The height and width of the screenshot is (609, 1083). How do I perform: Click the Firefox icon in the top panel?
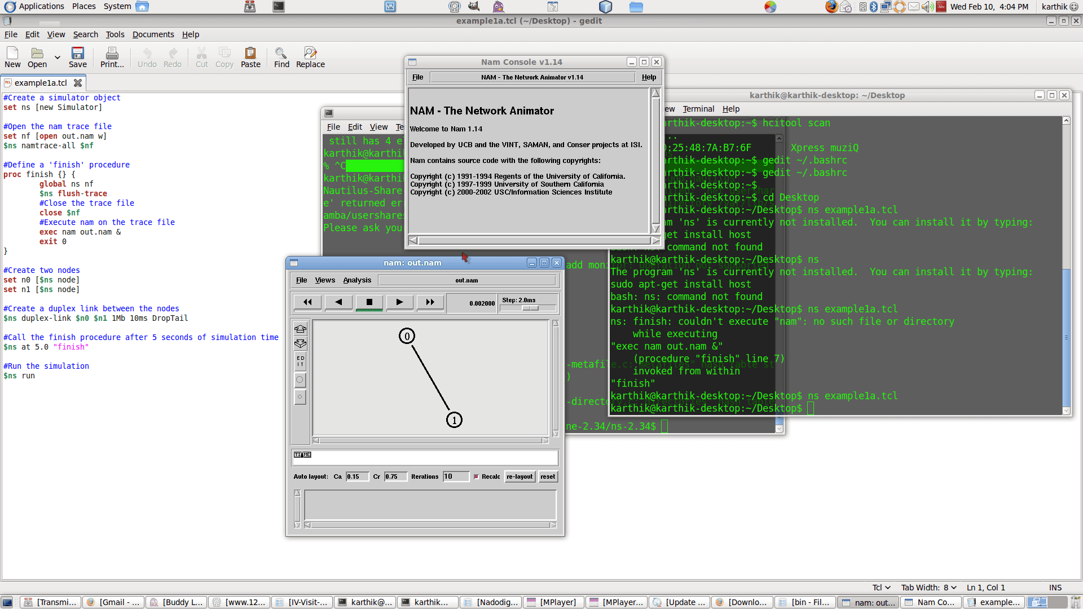coord(831,7)
